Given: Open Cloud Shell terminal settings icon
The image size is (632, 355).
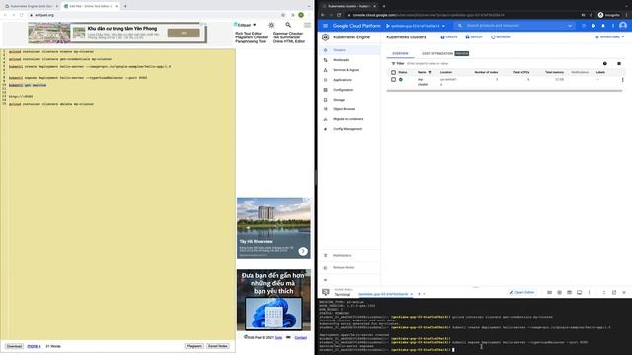Looking at the screenshot, I should 560,293.
